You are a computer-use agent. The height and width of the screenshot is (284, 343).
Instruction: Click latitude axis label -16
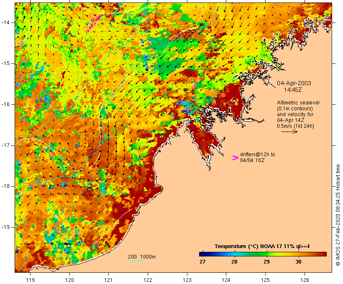click(x=5, y=104)
